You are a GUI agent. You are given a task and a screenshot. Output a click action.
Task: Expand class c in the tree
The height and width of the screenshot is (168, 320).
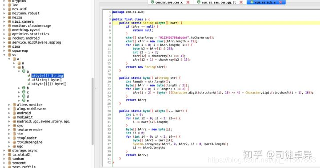coord(19,92)
